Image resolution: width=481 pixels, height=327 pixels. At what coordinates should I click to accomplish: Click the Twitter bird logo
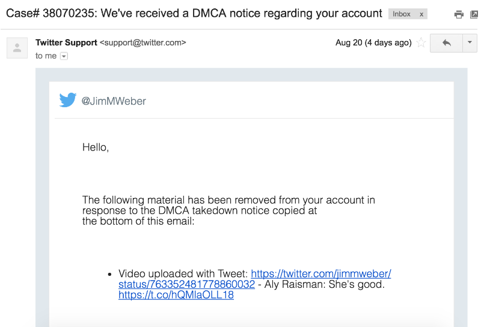pyautogui.click(x=68, y=100)
